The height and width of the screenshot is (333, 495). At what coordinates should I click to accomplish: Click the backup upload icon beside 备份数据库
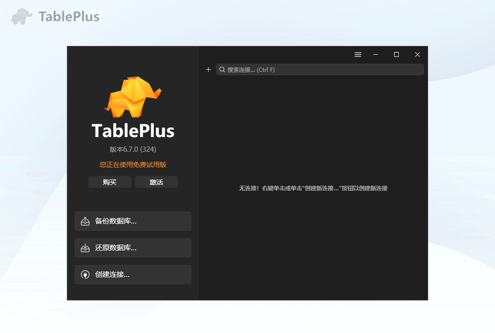tap(86, 221)
